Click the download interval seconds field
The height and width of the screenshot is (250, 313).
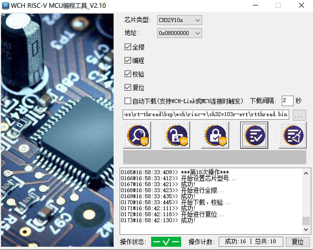287,101
